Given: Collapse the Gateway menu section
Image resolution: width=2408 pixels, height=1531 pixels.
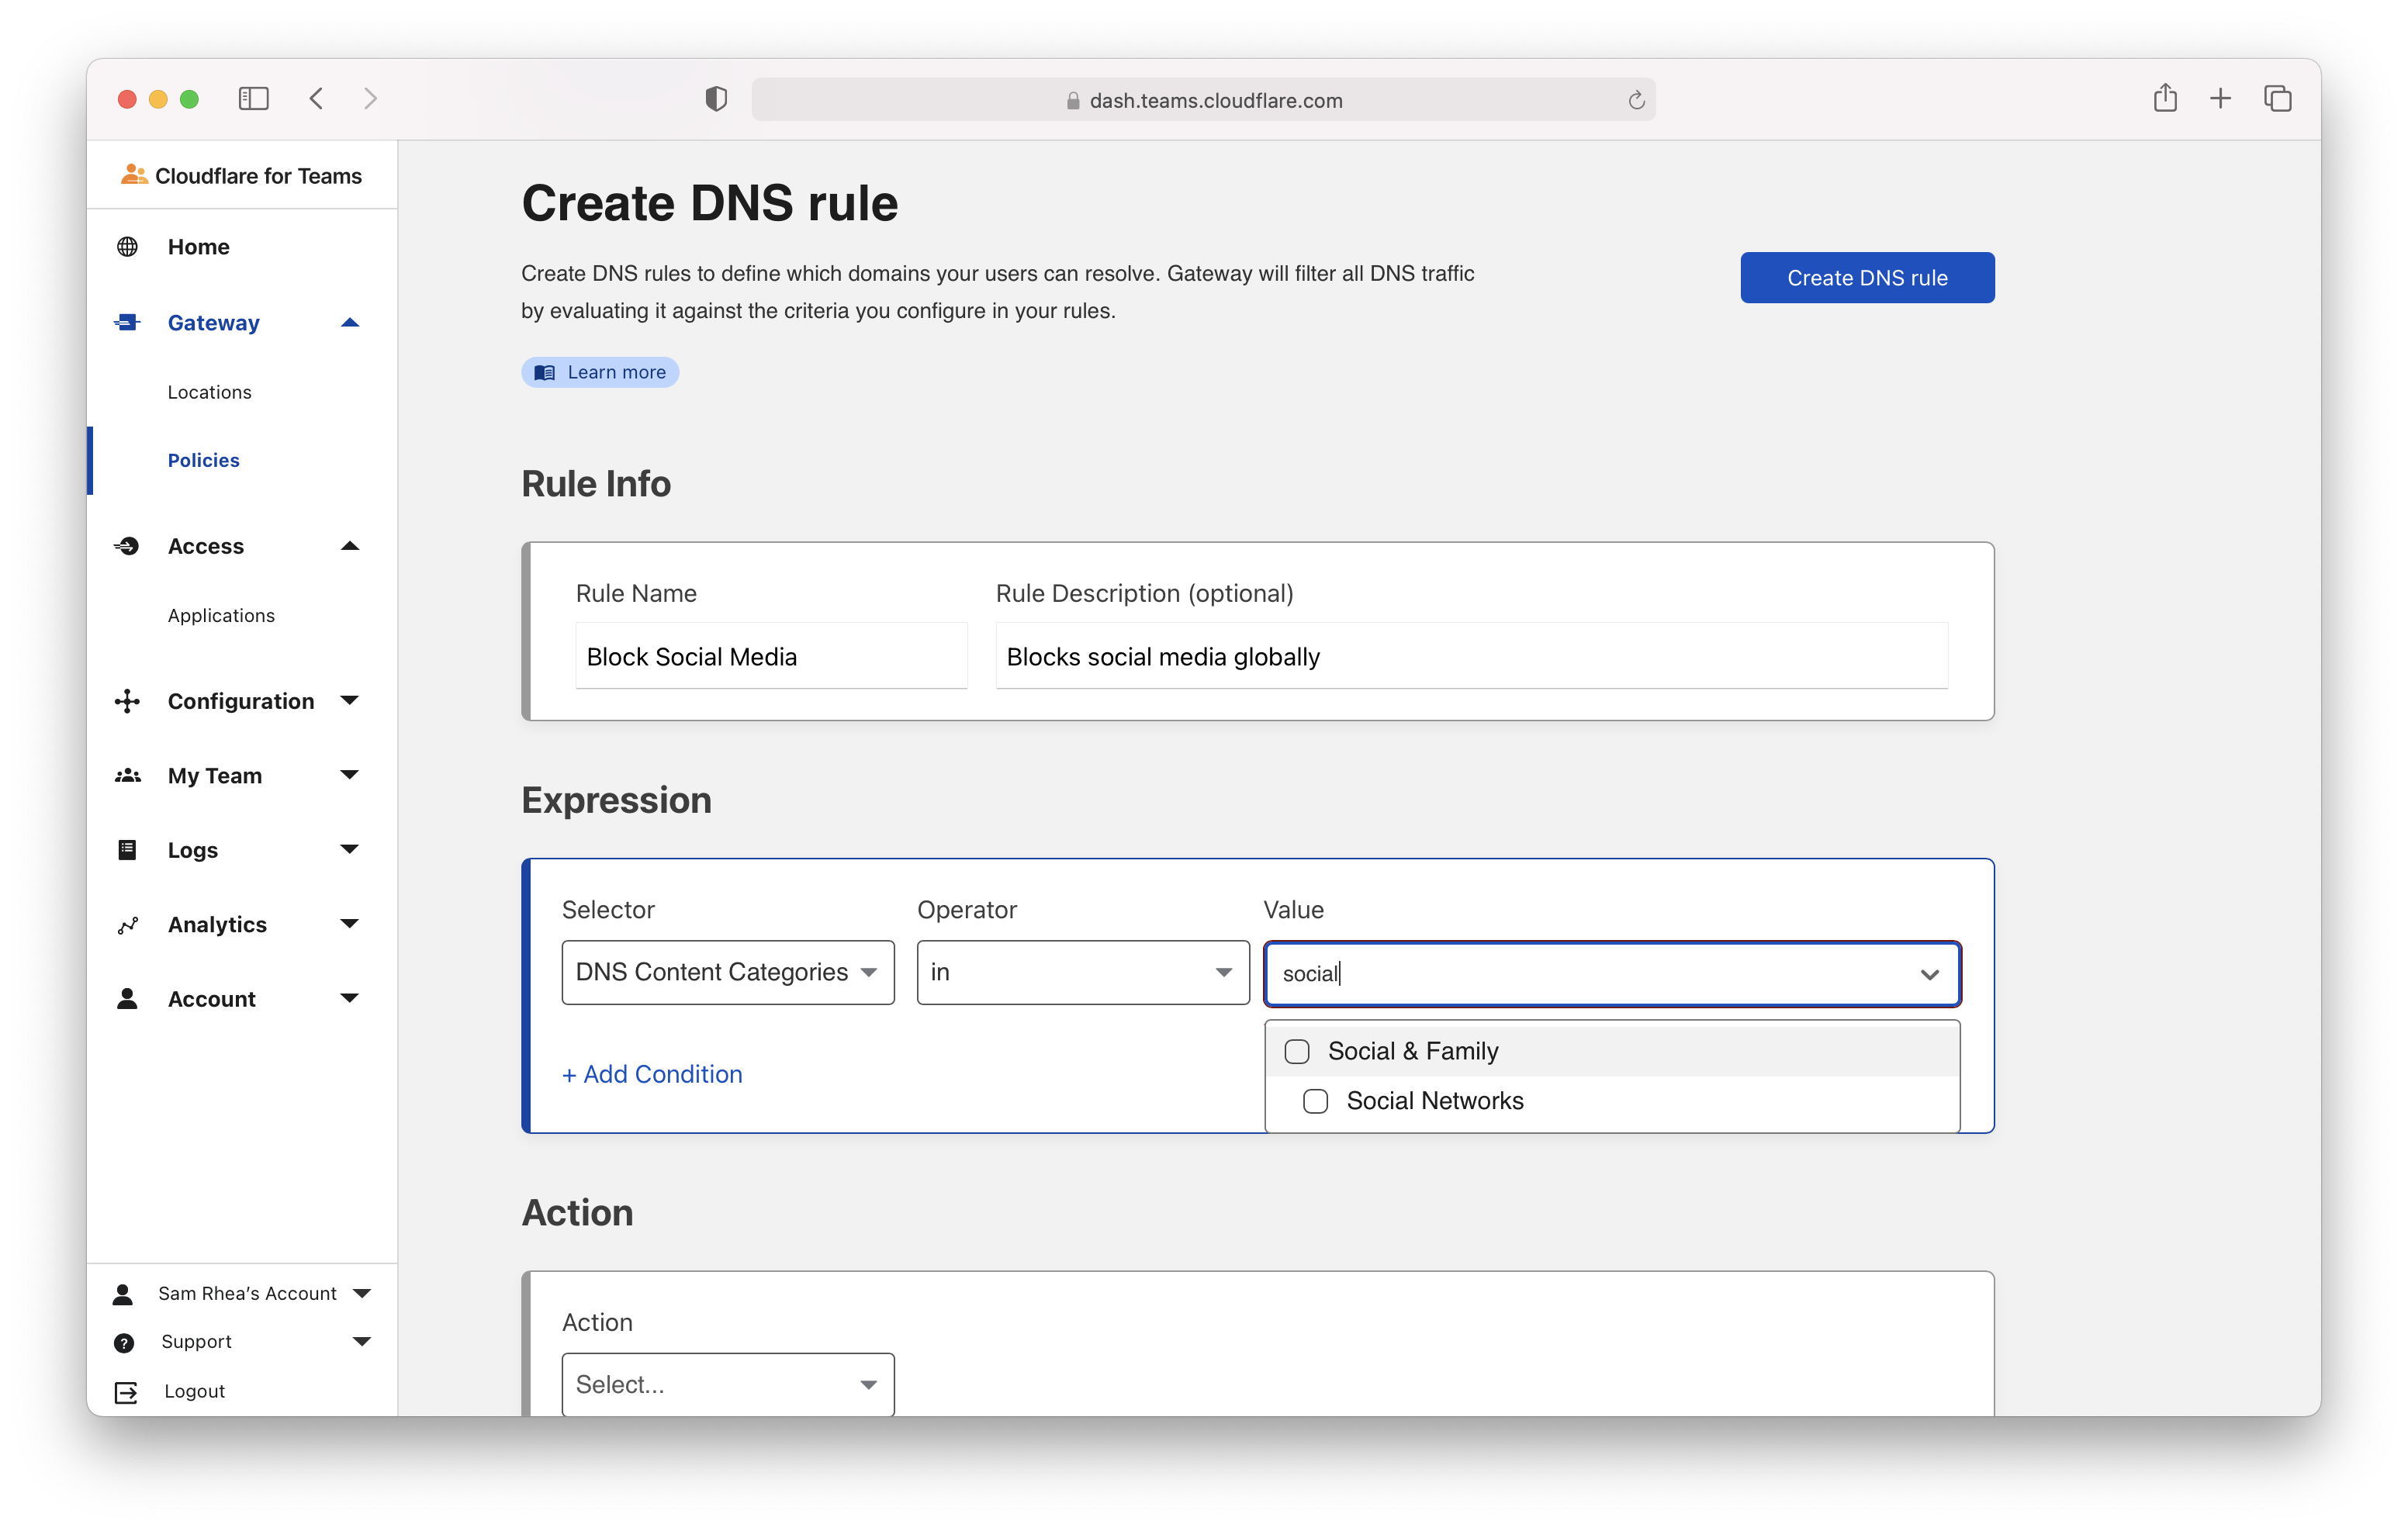Looking at the screenshot, I should pos(349,322).
